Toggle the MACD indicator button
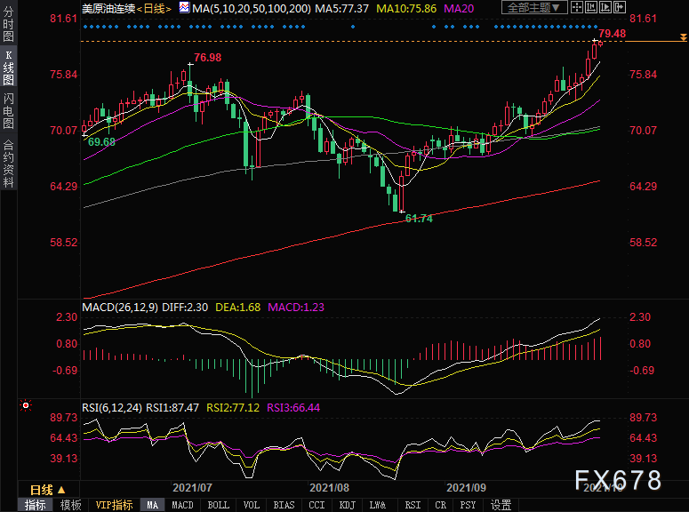The height and width of the screenshot is (512, 689). tap(182, 505)
